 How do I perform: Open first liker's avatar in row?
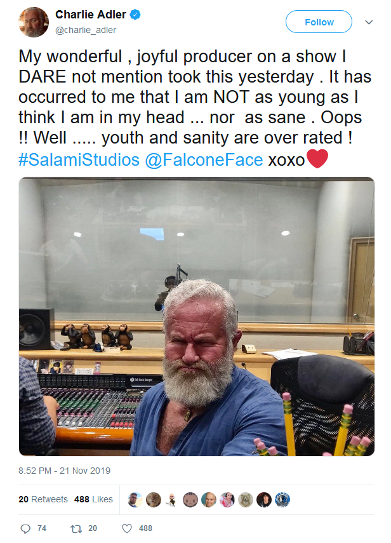coord(135,500)
